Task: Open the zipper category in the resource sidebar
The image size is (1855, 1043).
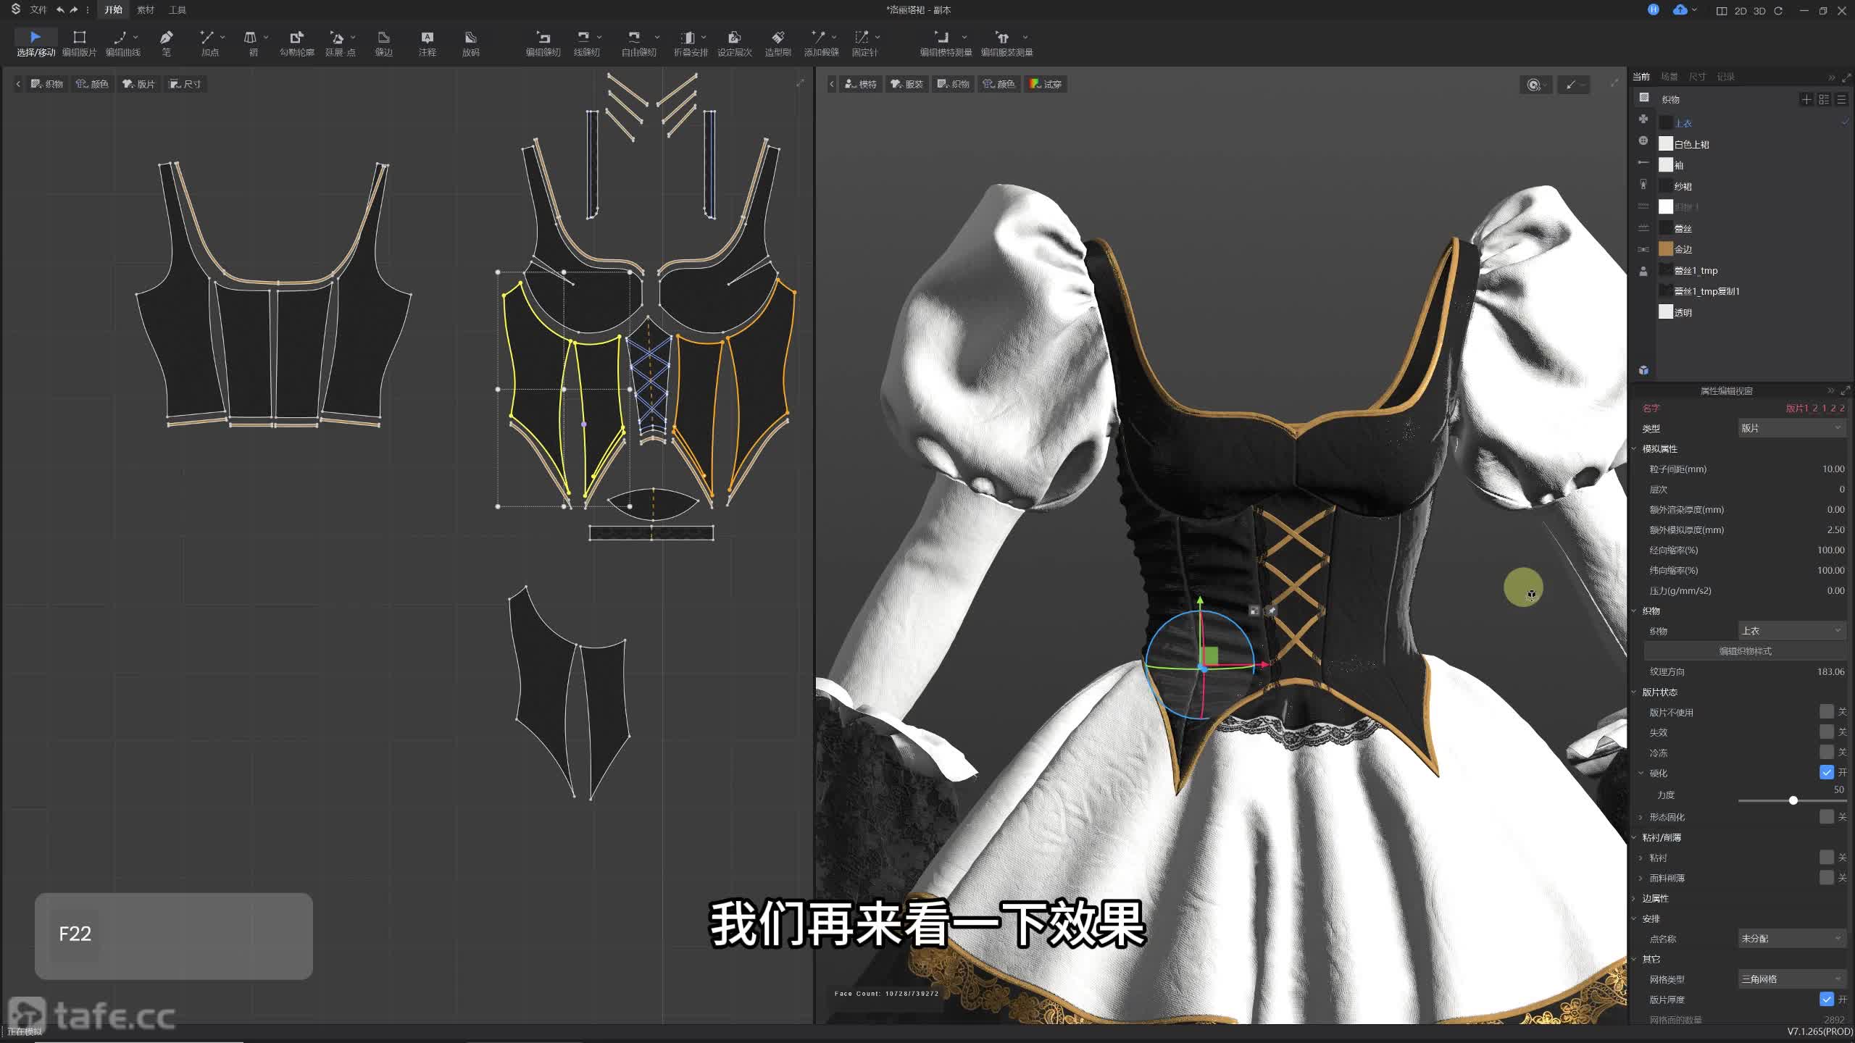Action: click(x=1643, y=184)
